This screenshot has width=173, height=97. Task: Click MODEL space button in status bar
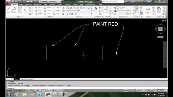[x=125, y=91]
